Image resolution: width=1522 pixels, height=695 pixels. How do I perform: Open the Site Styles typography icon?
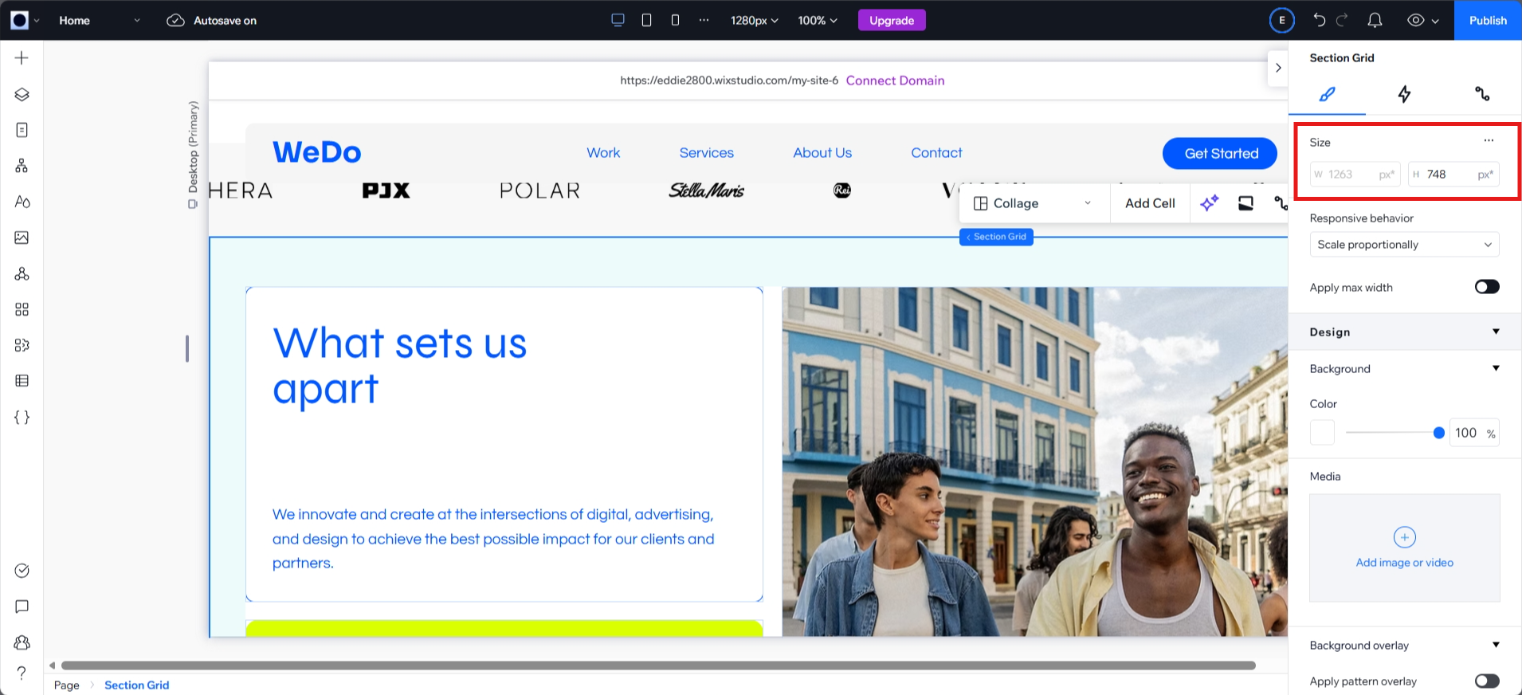[x=22, y=202]
